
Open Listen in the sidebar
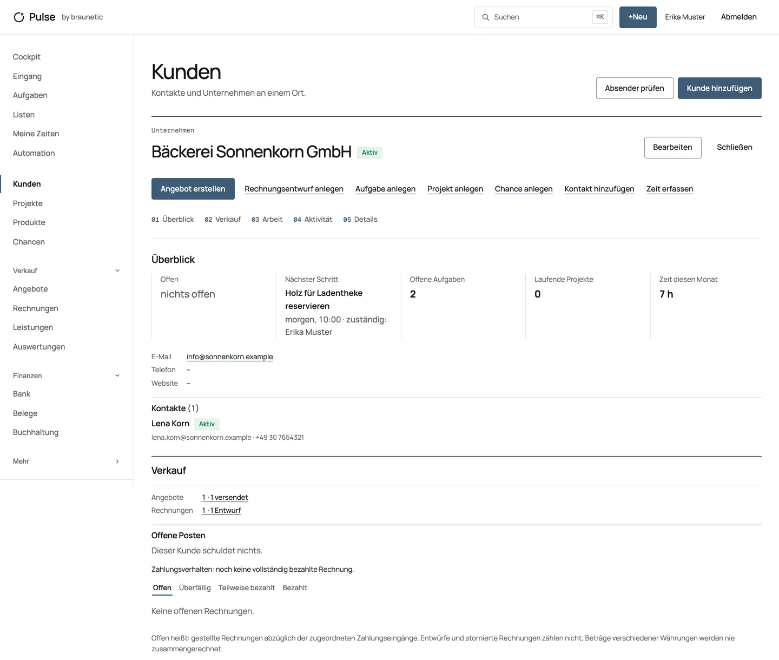tap(24, 115)
